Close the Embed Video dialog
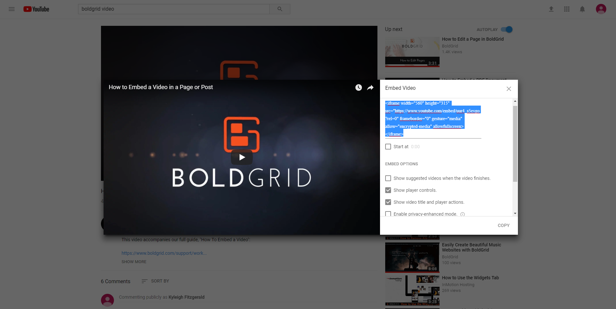Image resolution: width=616 pixels, height=309 pixels. coord(509,89)
